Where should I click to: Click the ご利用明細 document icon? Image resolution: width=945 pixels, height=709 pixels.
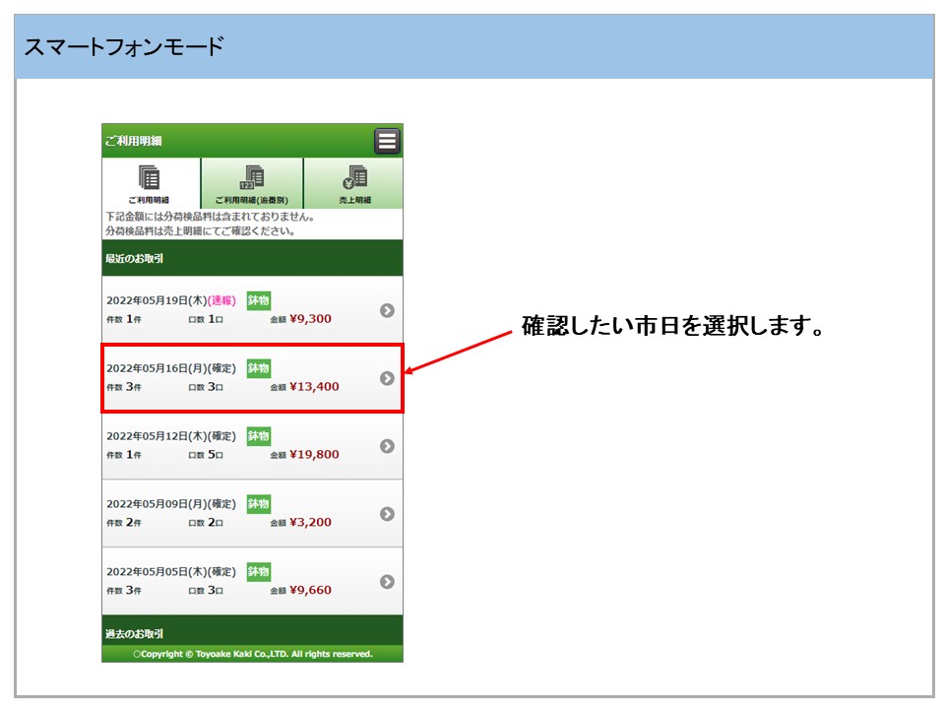(150, 177)
